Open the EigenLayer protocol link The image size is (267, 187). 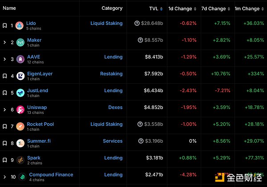click(40, 74)
